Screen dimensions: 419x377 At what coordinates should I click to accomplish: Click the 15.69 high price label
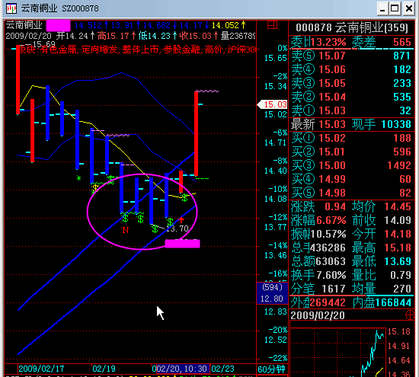tap(44, 44)
